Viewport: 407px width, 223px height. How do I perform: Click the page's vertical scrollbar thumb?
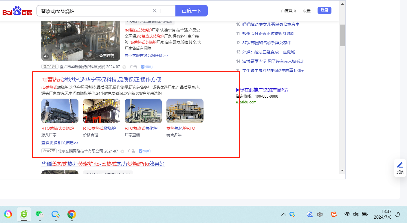342,35
